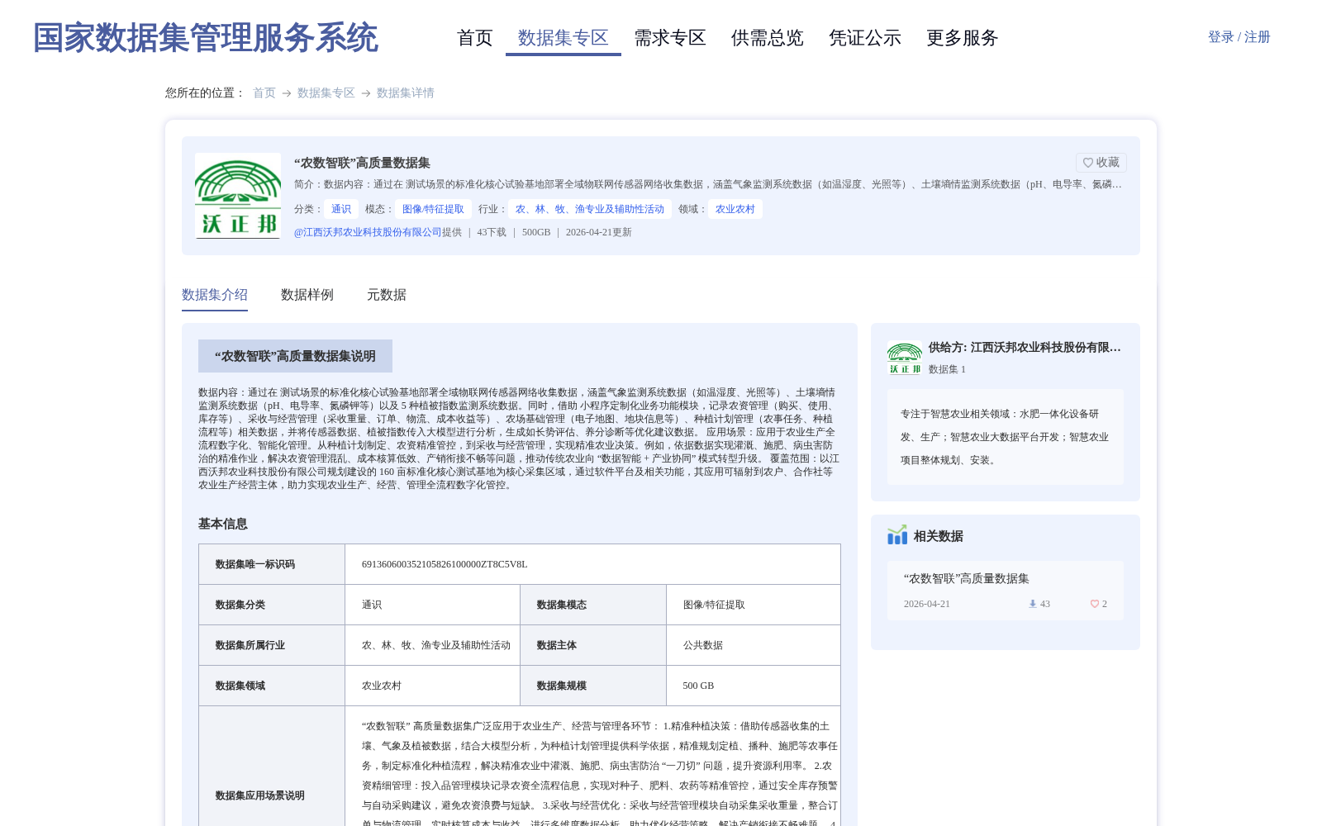Click the 43下载 count in header
The image size is (1322, 826).
[x=492, y=232]
